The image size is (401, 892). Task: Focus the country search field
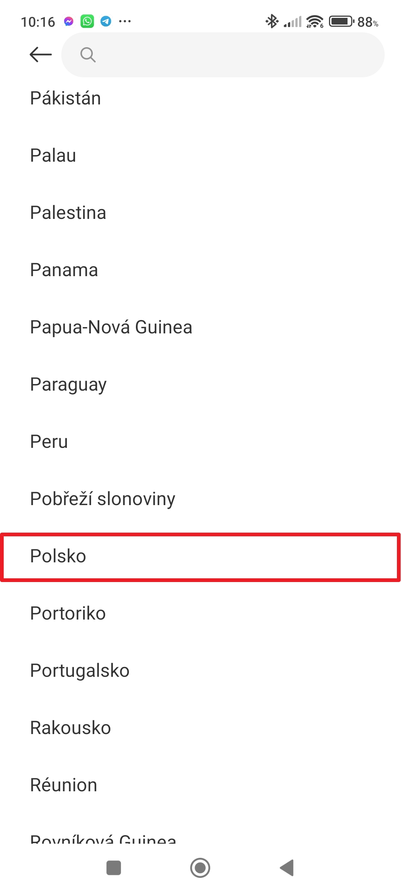point(230,55)
